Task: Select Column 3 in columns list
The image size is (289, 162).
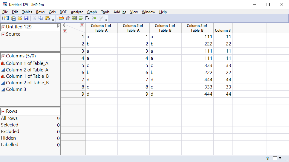Action: (16, 89)
